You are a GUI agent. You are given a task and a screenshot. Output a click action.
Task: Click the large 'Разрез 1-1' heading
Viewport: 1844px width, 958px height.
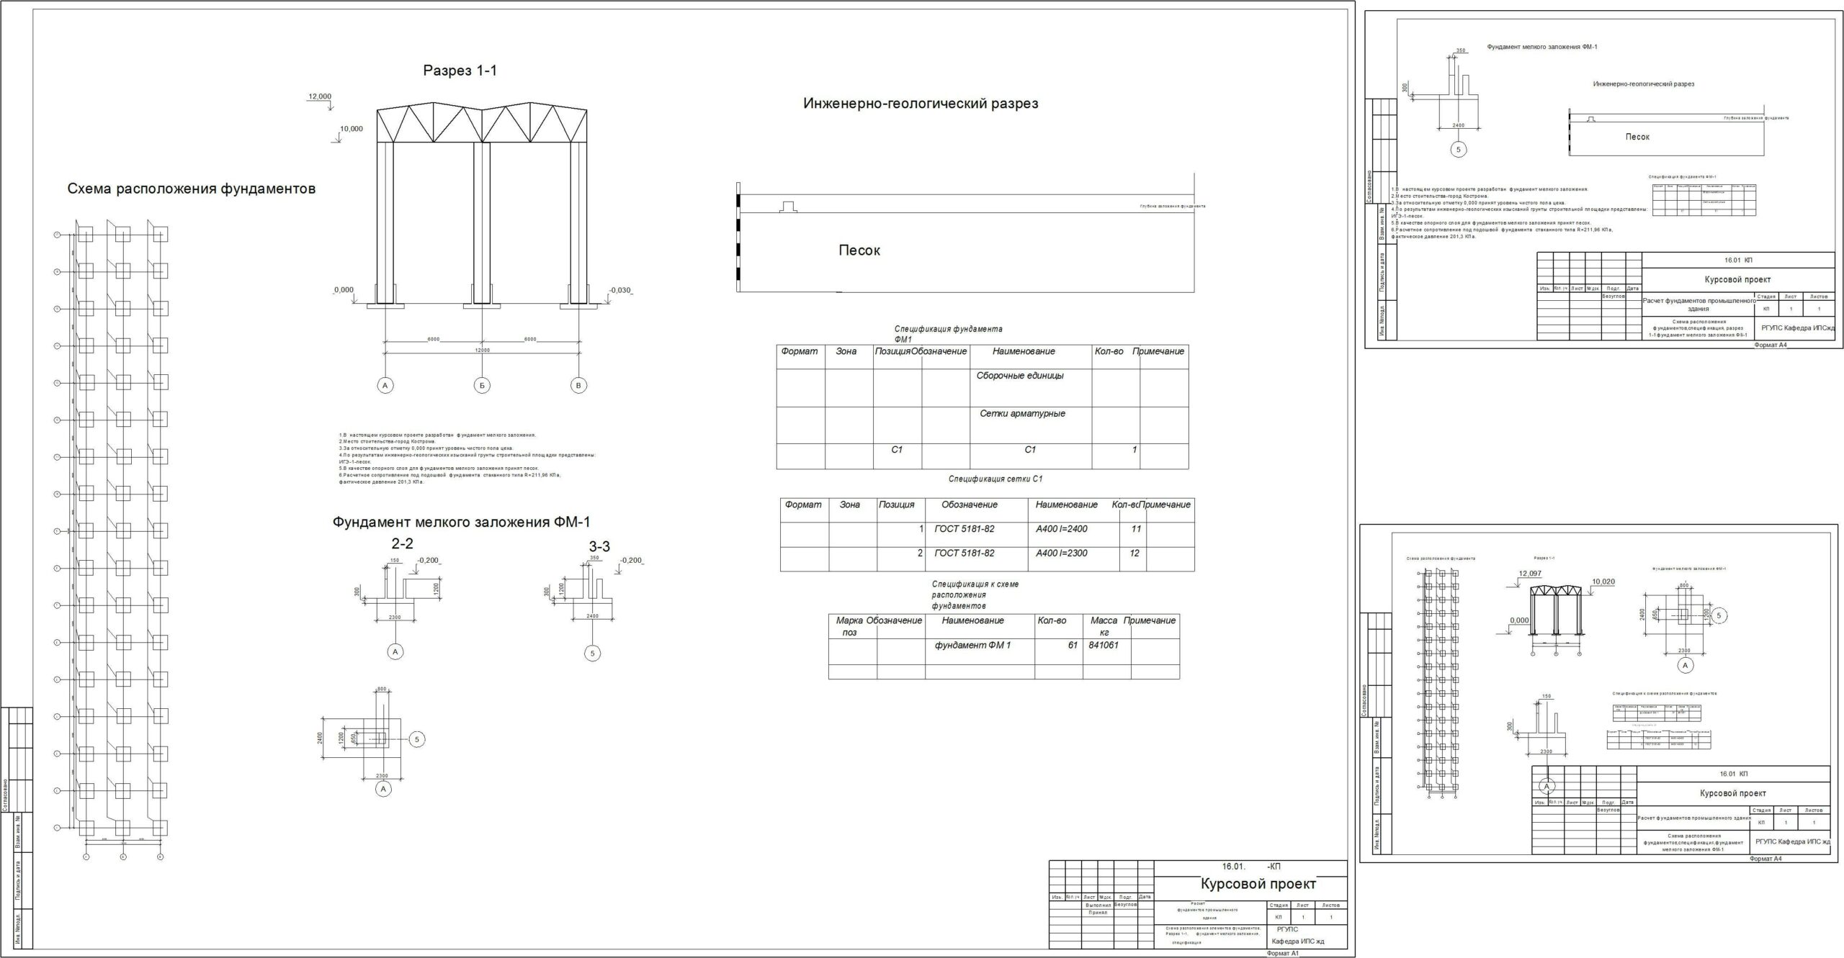(x=460, y=71)
